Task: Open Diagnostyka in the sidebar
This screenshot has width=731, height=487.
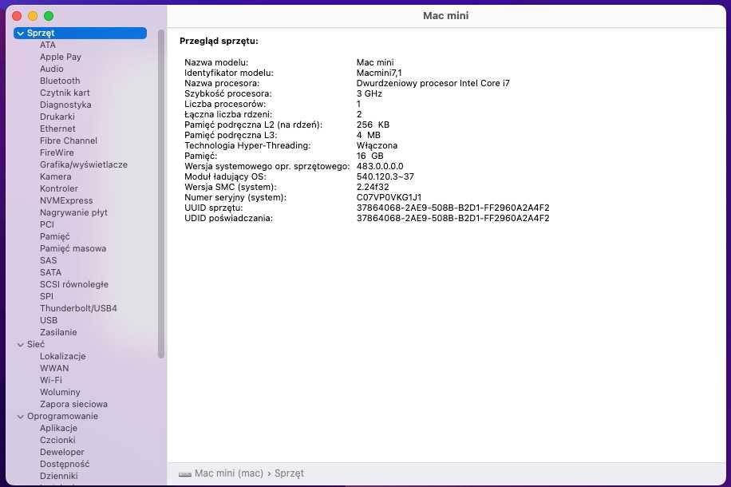Action: pyautogui.click(x=65, y=105)
